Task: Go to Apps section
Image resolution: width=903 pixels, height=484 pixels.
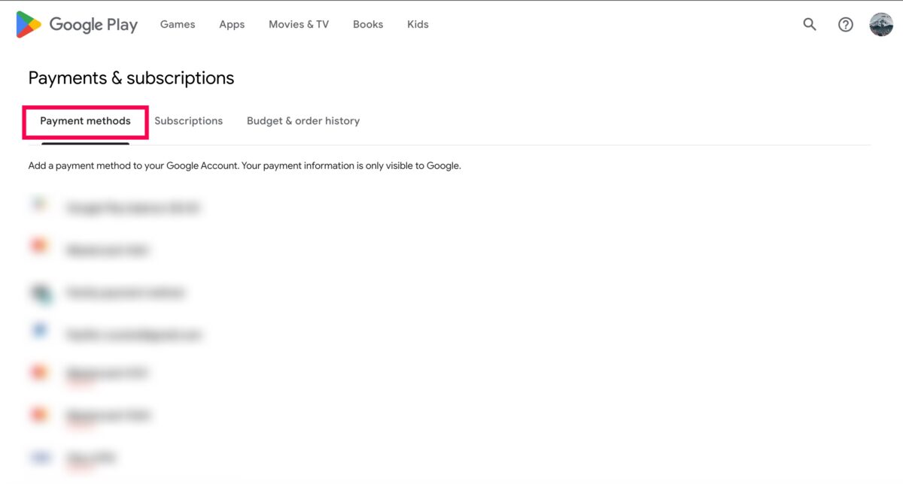Action: coord(232,24)
